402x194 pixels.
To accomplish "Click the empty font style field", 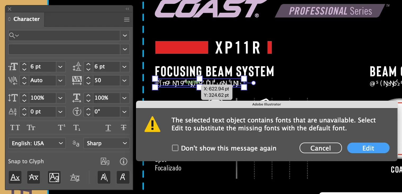I will point(64,49).
